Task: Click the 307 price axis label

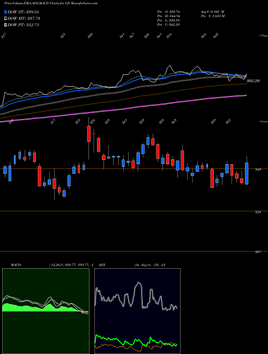Action: (258, 252)
